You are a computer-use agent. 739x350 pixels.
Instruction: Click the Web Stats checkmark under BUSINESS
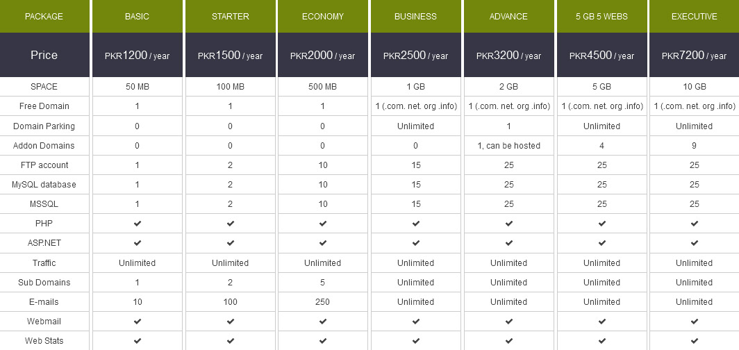click(x=415, y=340)
